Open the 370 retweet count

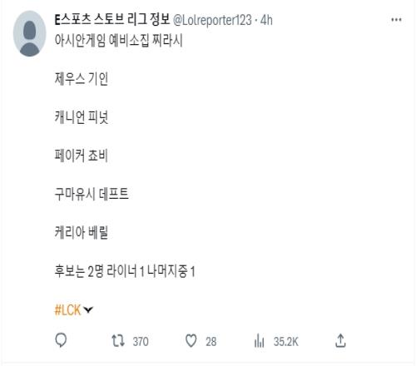141,341
